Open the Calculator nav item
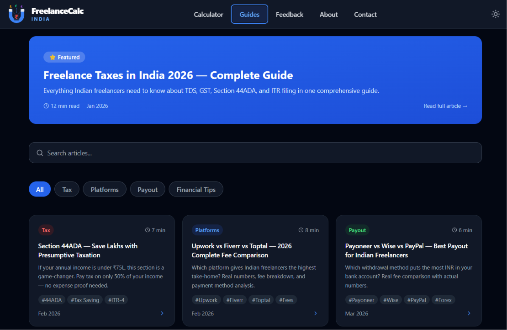 209,15
